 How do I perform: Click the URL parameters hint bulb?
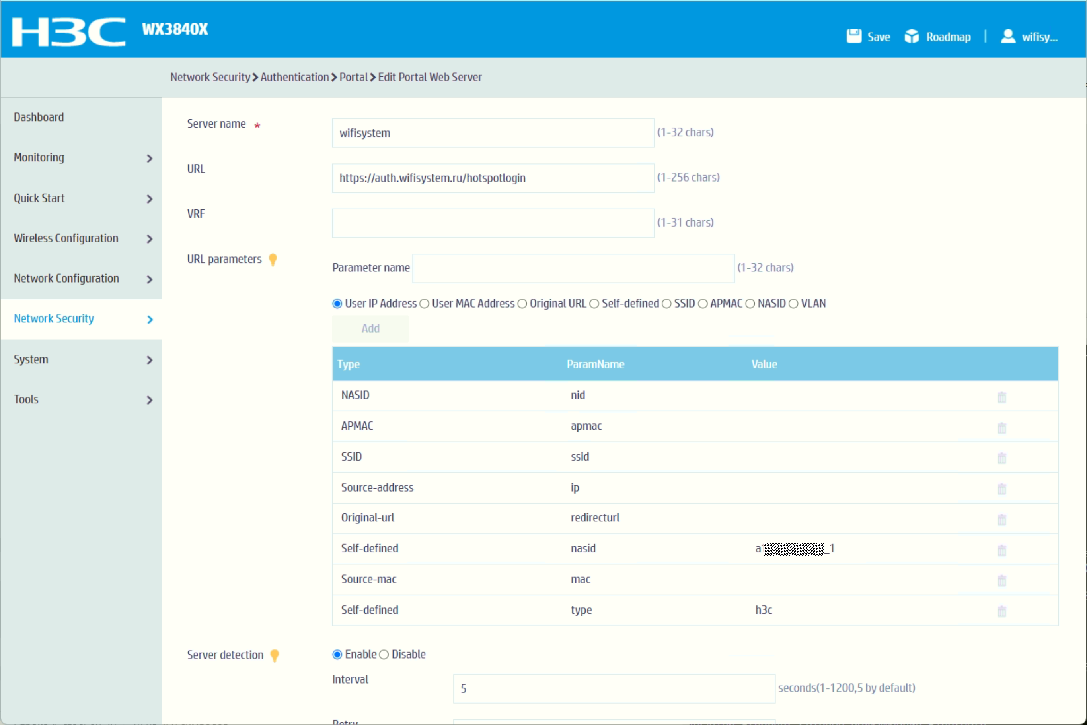coord(273,260)
